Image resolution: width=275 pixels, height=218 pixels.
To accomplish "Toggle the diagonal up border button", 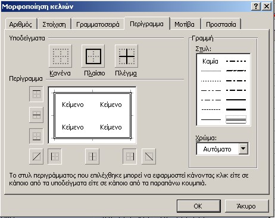I will (36, 157).
